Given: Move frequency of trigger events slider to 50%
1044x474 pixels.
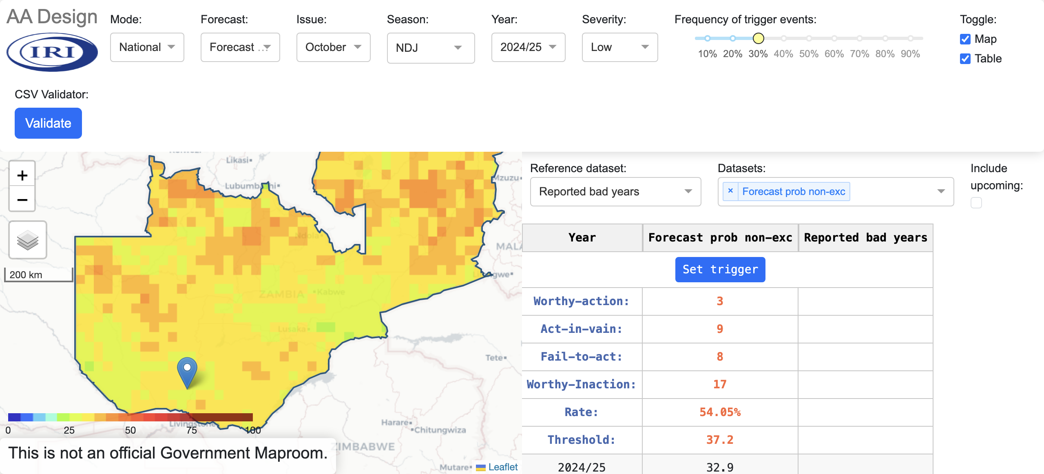Looking at the screenshot, I should click(x=809, y=38).
